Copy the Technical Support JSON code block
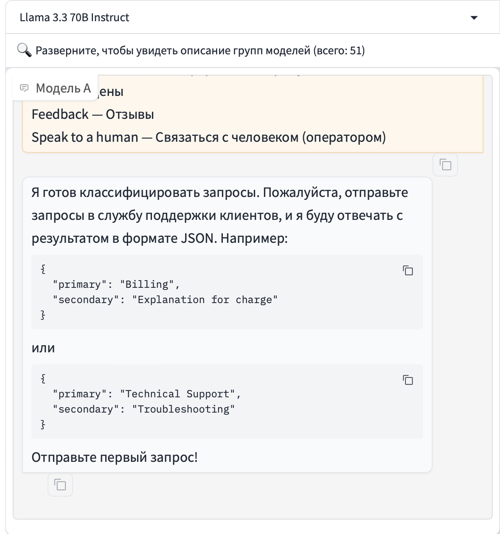 point(407,380)
